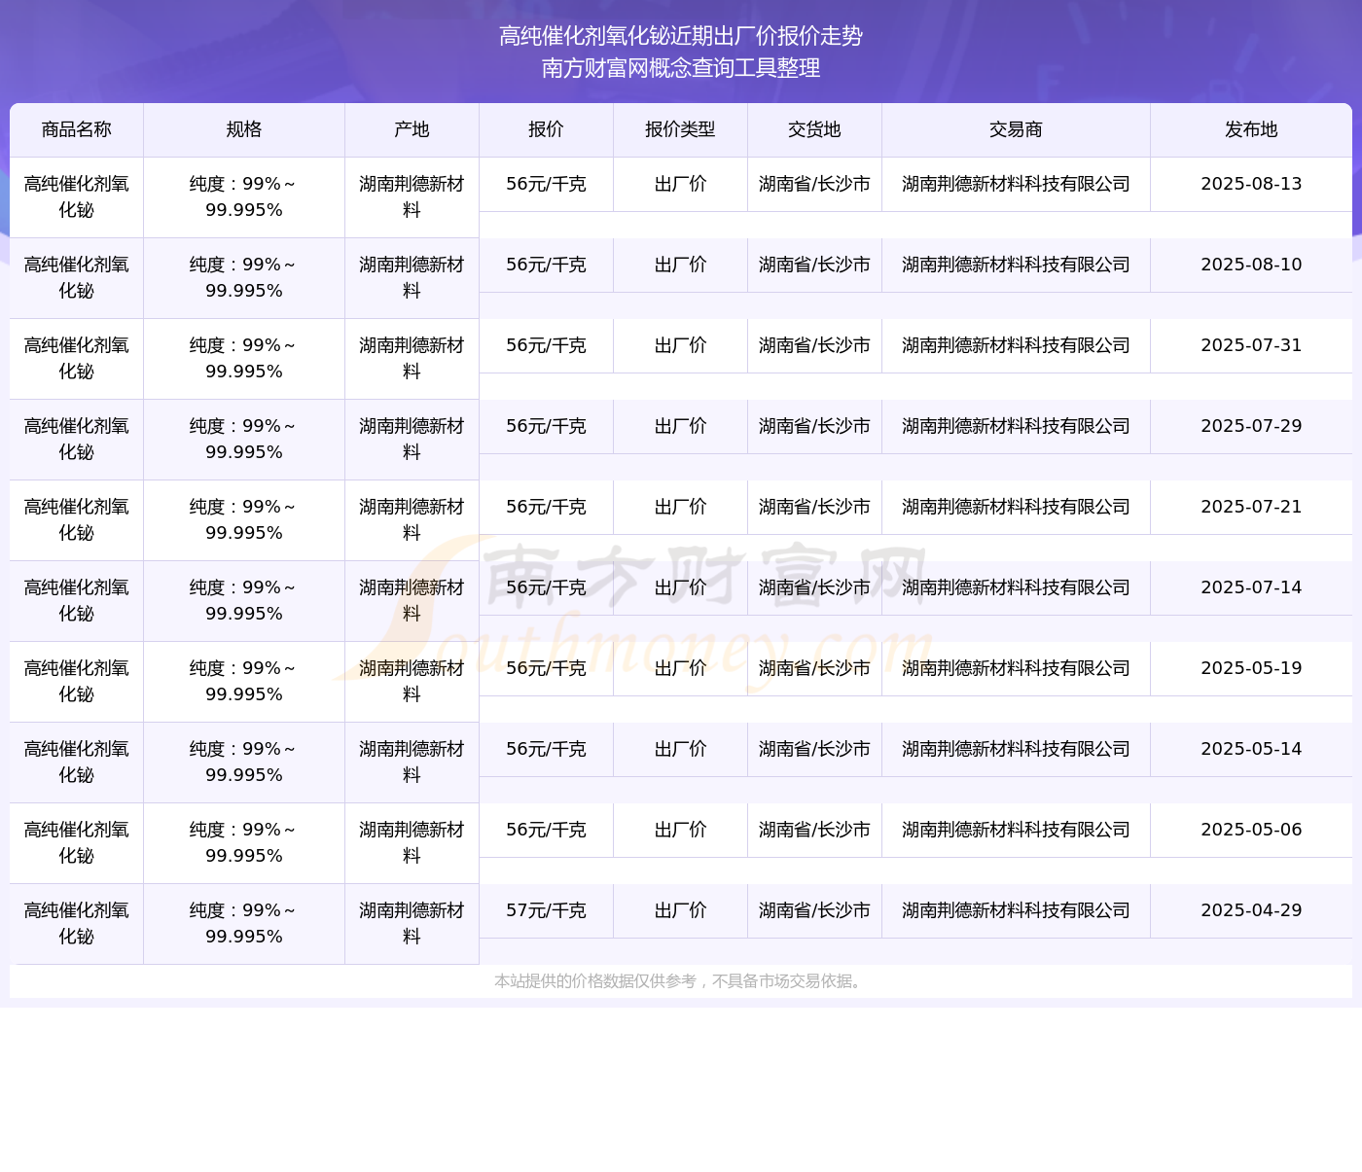Click 纯度：99%～99.995% in the 2025-08-10 row
1362x1172 pixels.
[244, 278]
